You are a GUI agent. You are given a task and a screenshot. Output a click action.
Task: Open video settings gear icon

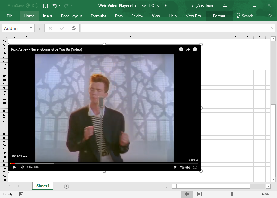pyautogui.click(x=175, y=167)
